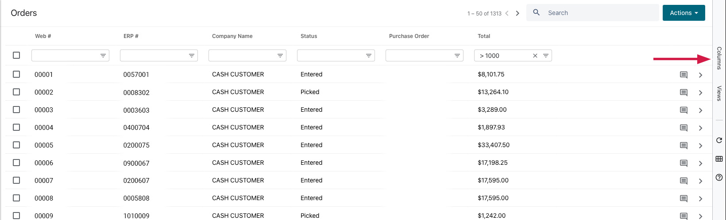Expand order 00005 details chevron
This screenshot has height=220, width=726.
tap(700, 146)
